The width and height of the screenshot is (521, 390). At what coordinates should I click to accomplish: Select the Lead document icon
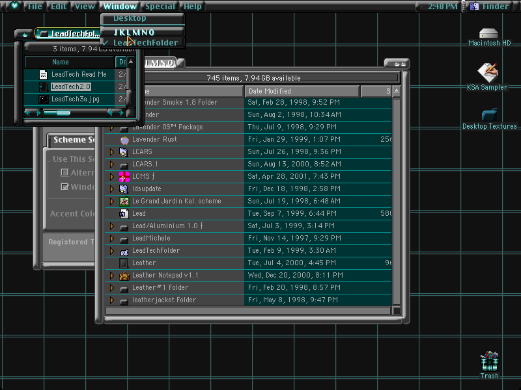coord(124,214)
